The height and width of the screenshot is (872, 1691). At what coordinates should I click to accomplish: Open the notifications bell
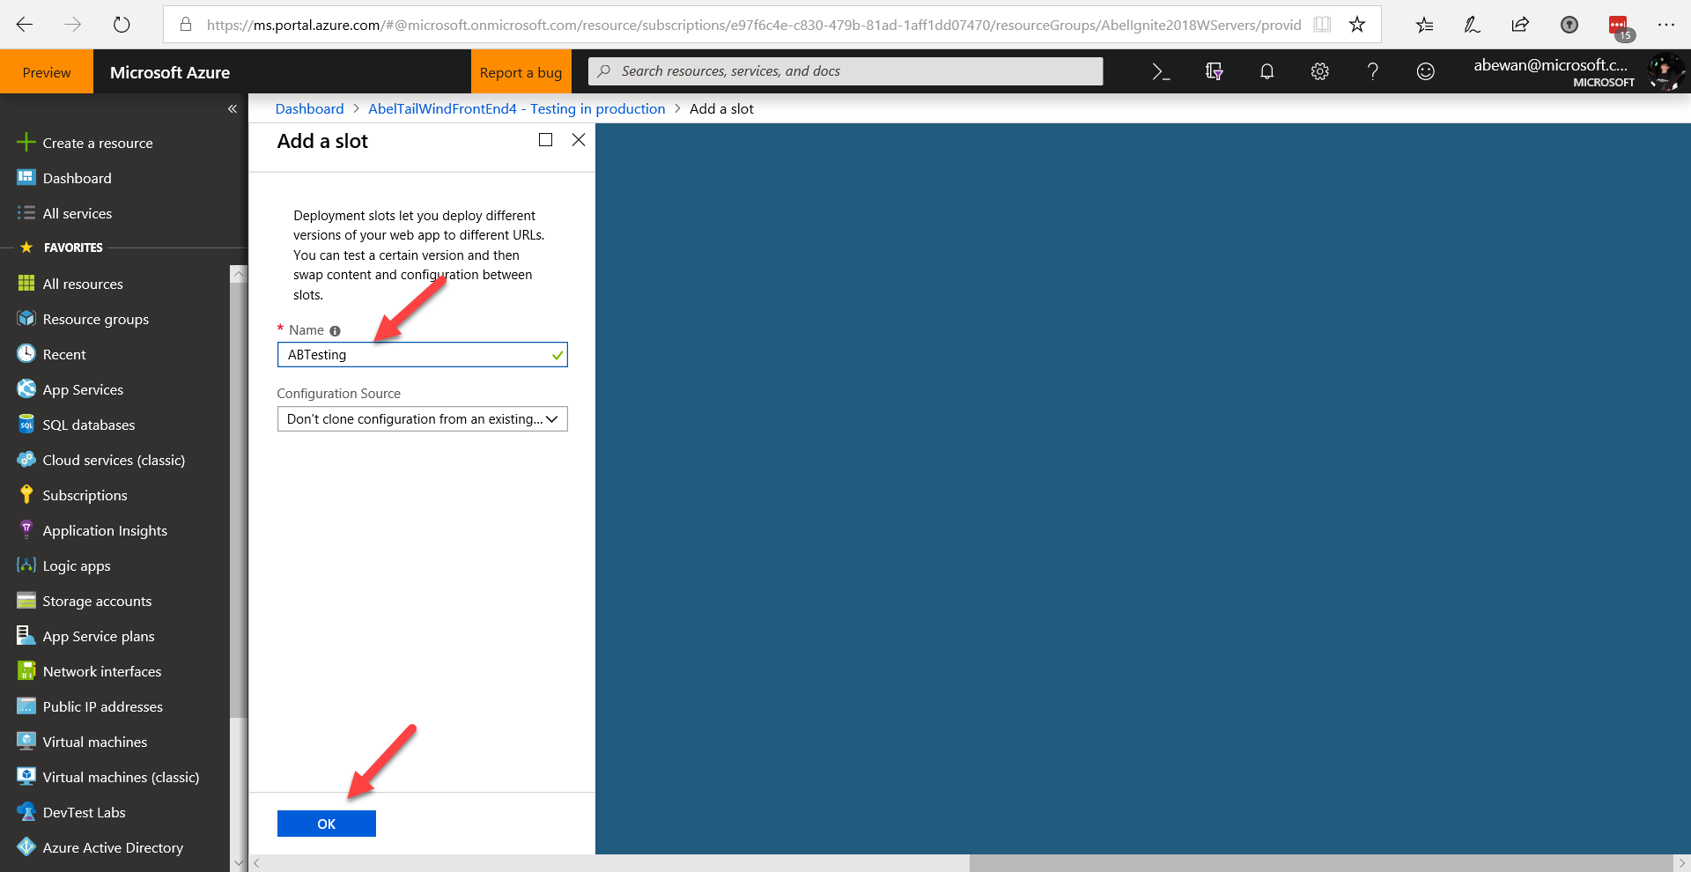(1266, 71)
